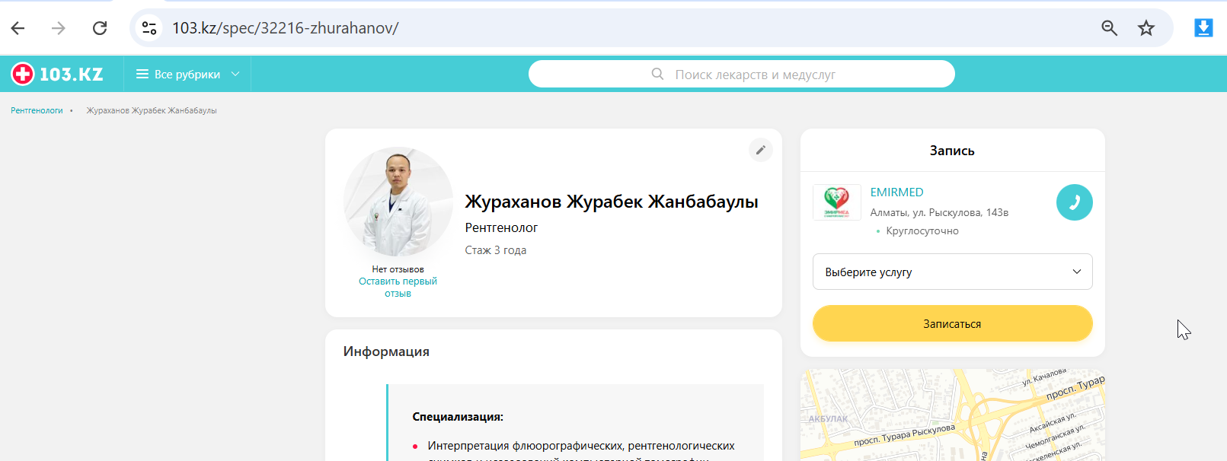Click the EMIRMED clinic logo
This screenshot has width=1227, height=461.
tap(837, 202)
